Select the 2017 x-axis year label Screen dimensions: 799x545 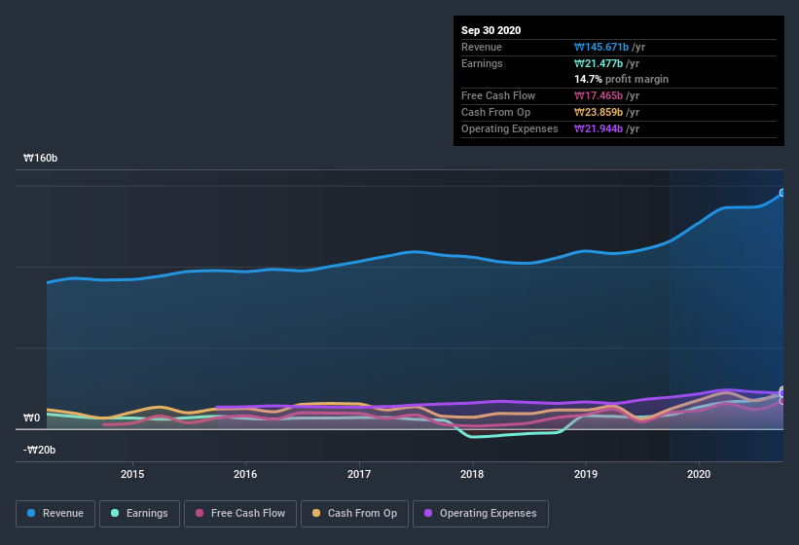[359, 474]
